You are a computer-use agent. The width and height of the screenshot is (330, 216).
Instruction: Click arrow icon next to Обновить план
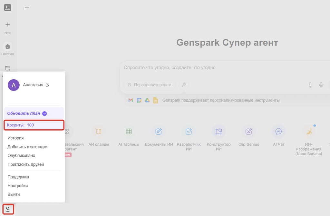coord(44,114)
